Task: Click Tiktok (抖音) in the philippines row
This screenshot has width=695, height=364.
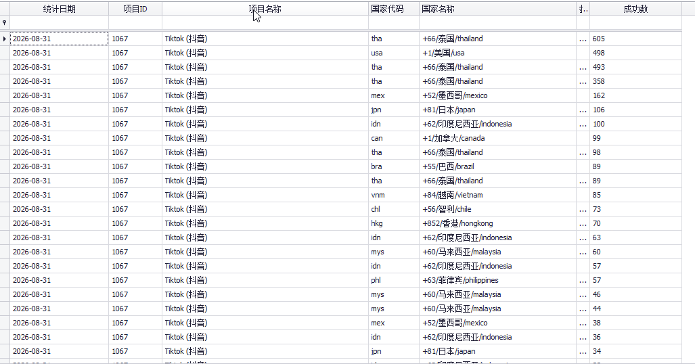Action: pos(265,279)
